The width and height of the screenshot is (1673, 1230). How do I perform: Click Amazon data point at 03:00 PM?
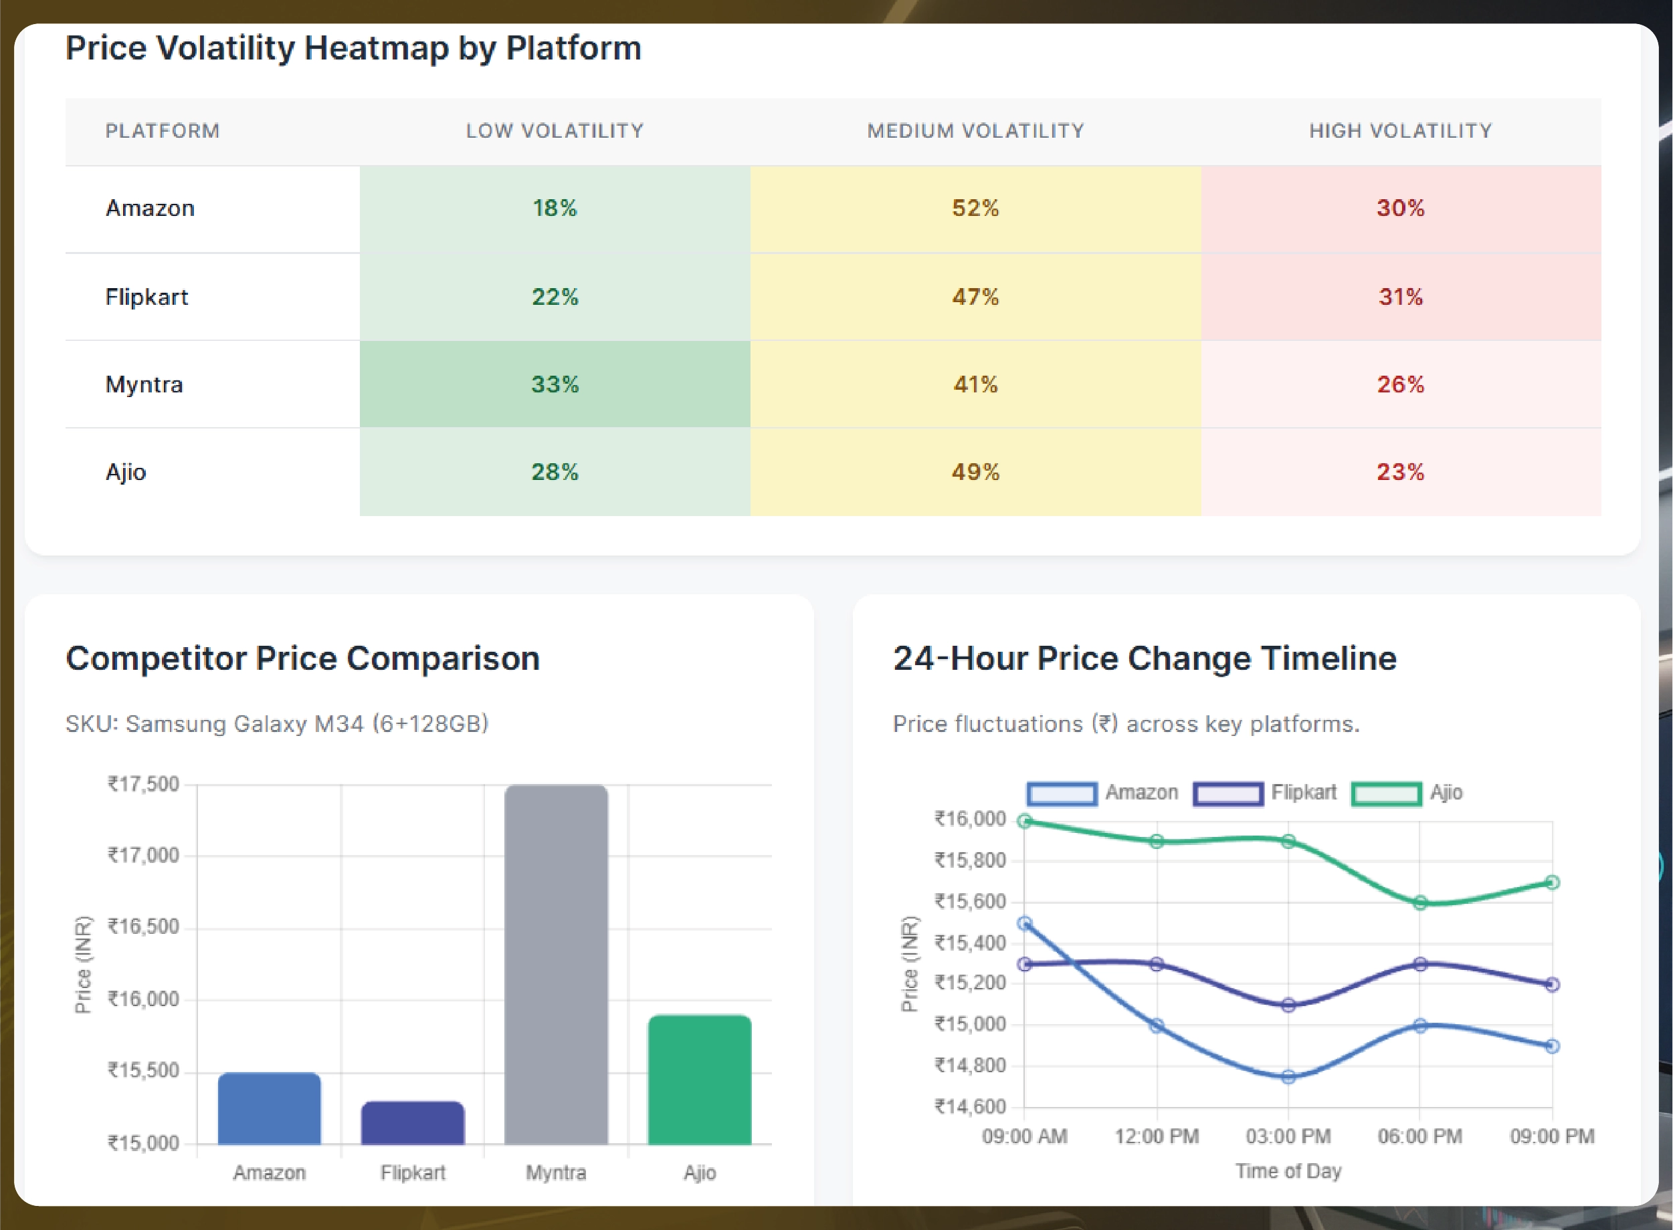click(1288, 1077)
